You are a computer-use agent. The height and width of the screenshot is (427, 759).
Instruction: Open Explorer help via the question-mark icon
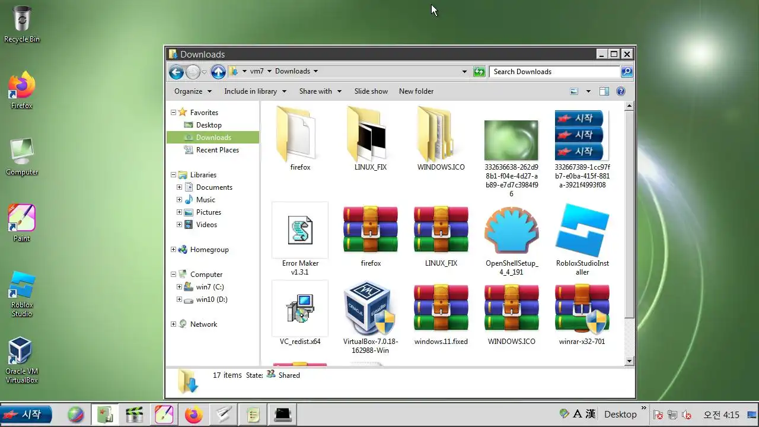621,91
